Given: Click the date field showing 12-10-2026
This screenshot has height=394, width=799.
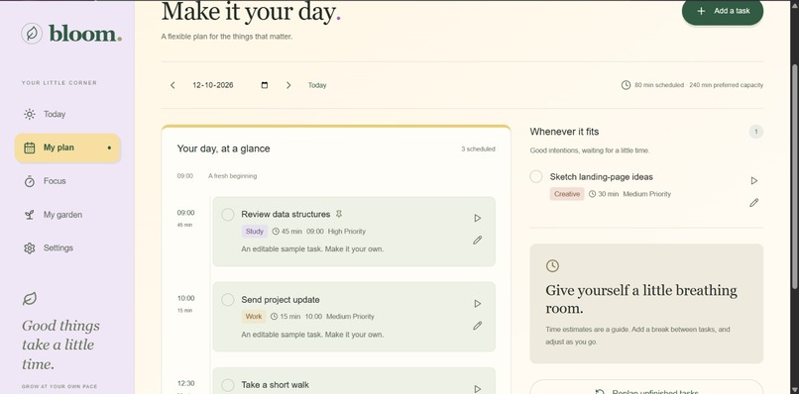Looking at the screenshot, I should pyautogui.click(x=230, y=85).
